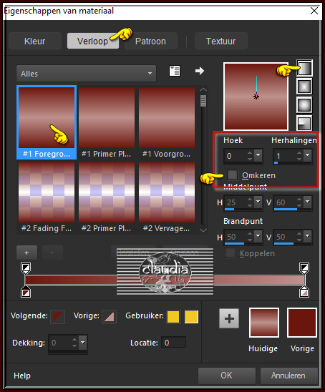Viewport: 325px width, 392px height.
Task: Select the sunburst gradient style icon
Action: 304,105
